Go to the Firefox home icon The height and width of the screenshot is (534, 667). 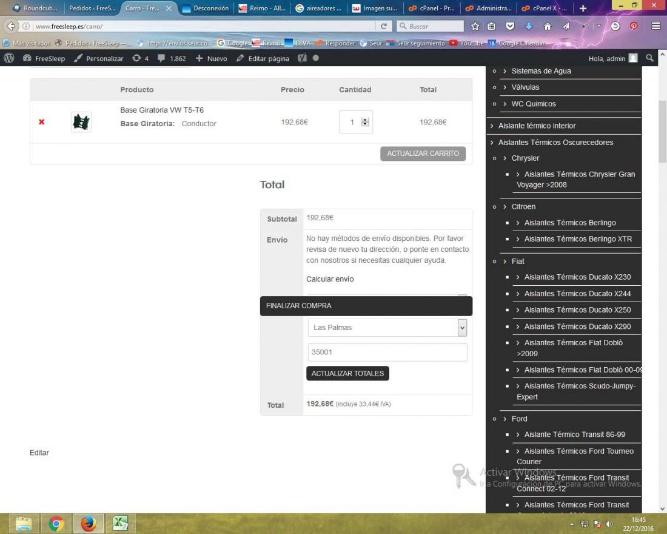(x=548, y=27)
